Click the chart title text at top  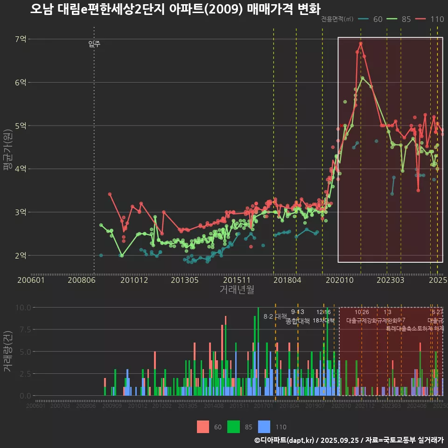coord(175,9)
